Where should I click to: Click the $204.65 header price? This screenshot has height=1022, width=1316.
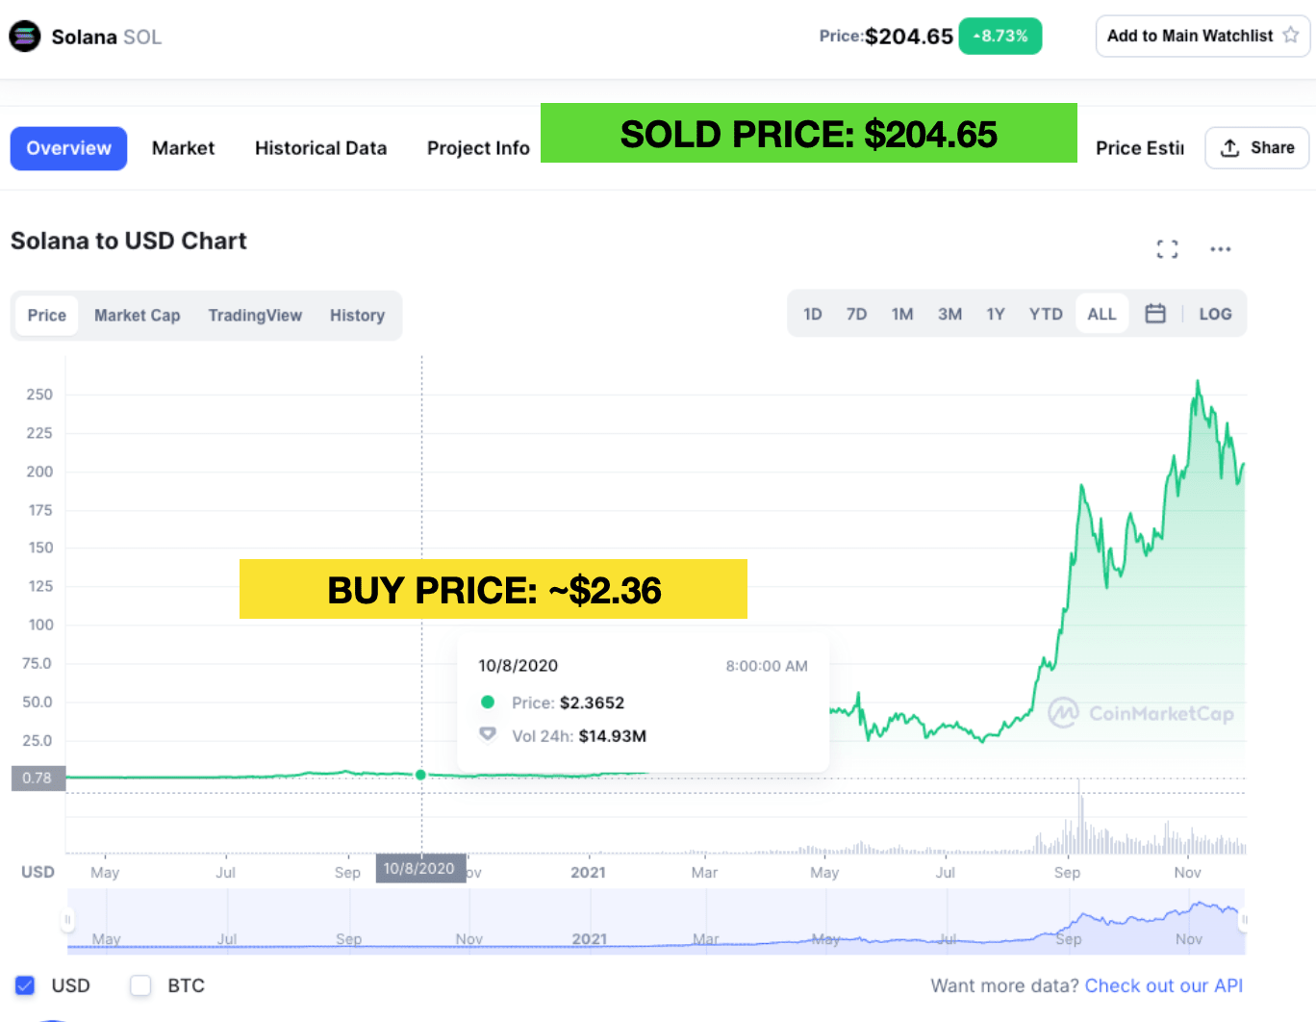pos(909,37)
